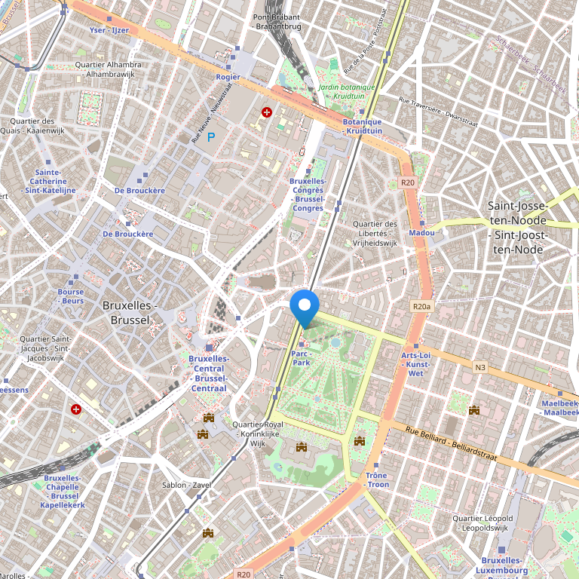Select the Rue Belliard - Belliardstraat street label

click(x=452, y=443)
